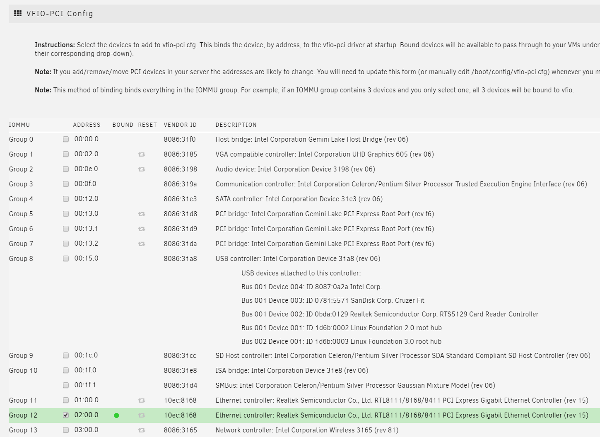The width and height of the screenshot is (600, 437).
Task: Toggle checkbox for PCI bridge 00:13.0
Action: point(66,214)
